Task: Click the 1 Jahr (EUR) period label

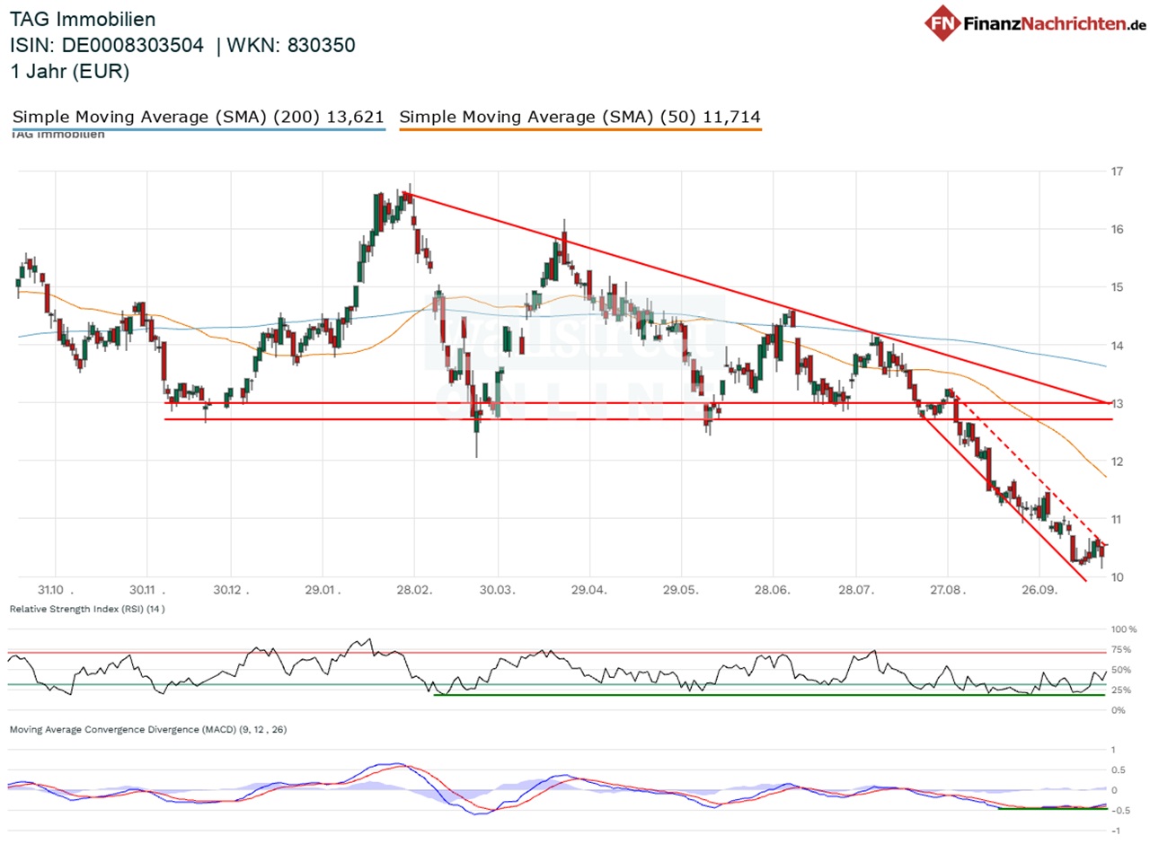Action: pyautogui.click(x=70, y=72)
